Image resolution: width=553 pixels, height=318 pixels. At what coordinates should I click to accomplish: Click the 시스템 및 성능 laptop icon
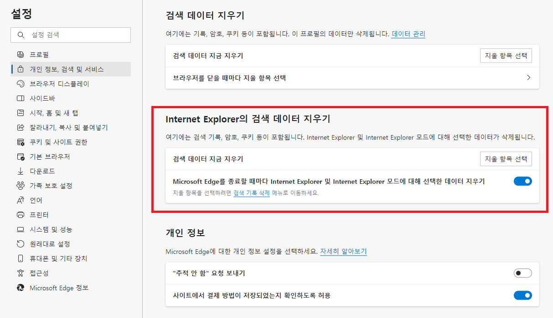(20, 229)
